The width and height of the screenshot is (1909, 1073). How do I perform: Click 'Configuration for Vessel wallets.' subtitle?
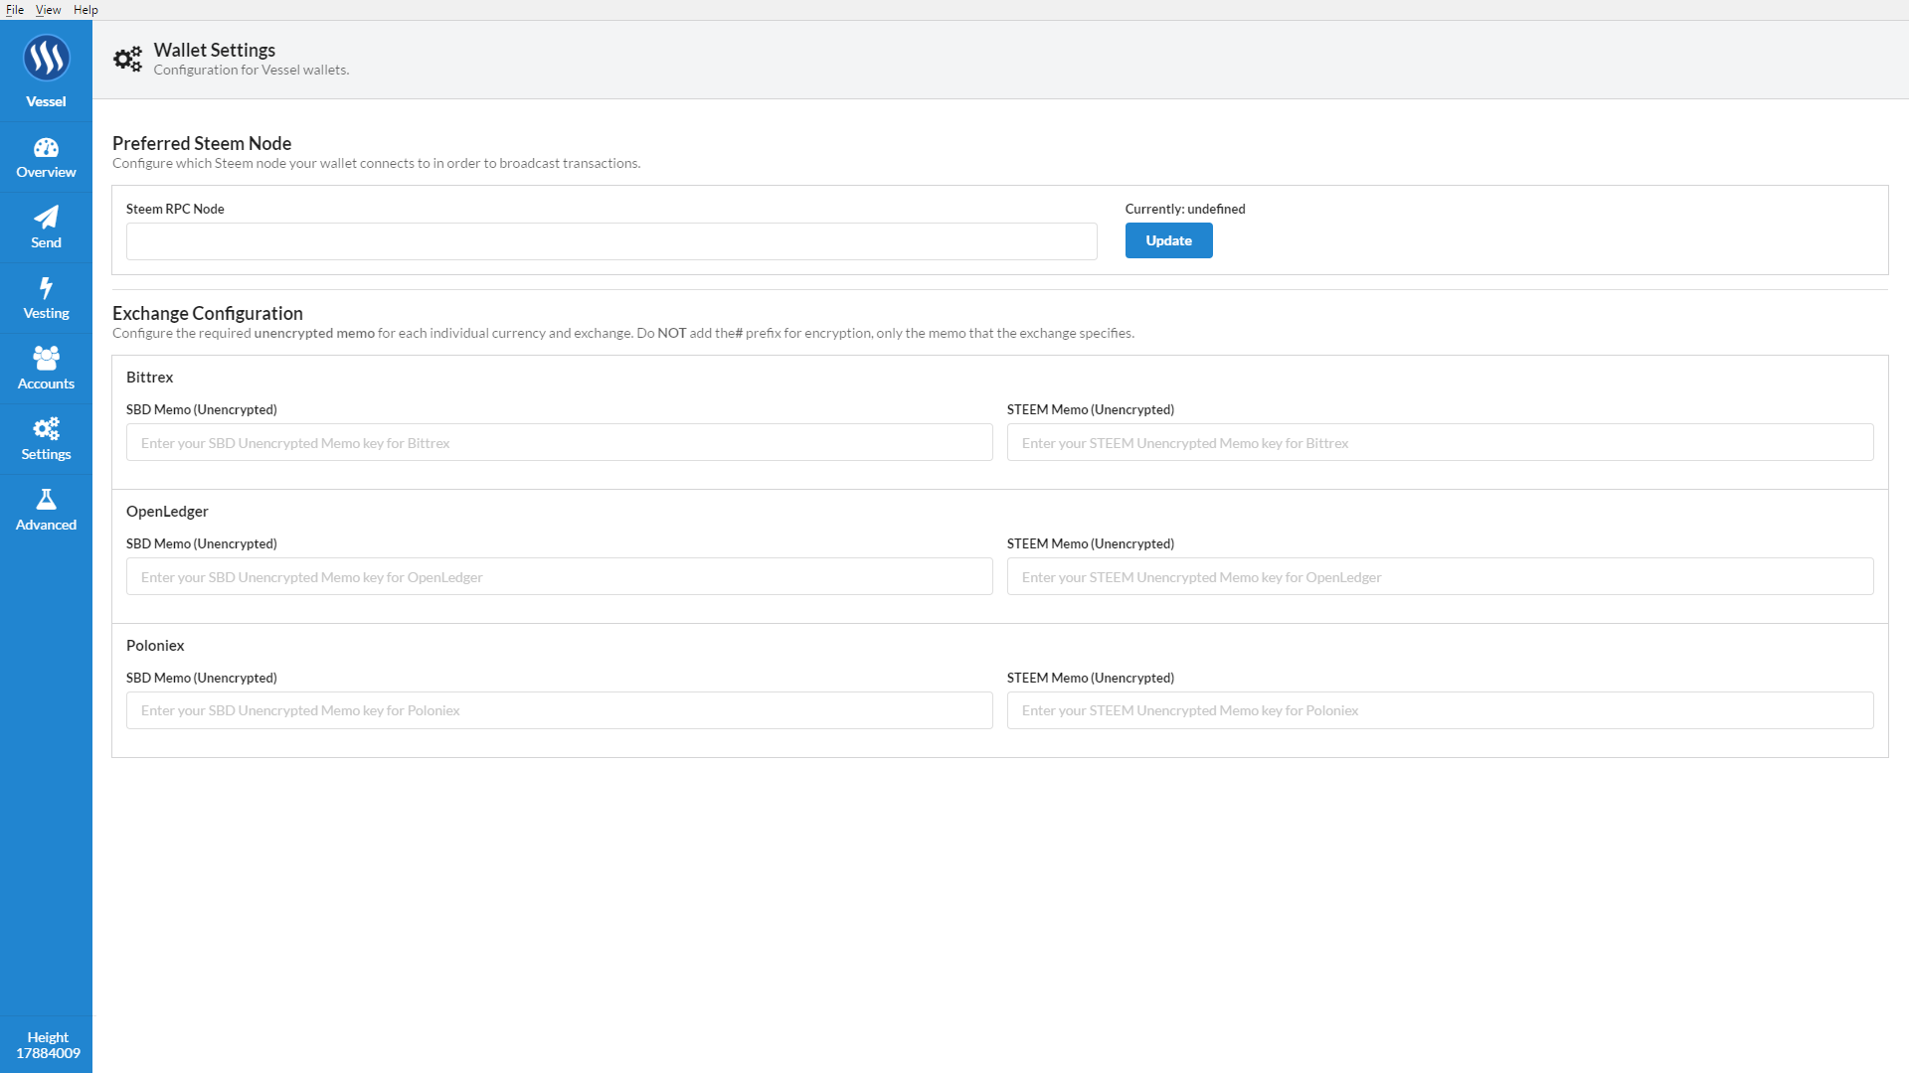point(252,70)
